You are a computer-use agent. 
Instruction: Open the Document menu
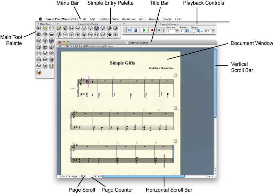click(x=129, y=19)
